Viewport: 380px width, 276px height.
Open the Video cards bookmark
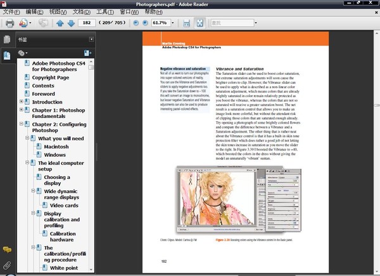[x=64, y=206]
